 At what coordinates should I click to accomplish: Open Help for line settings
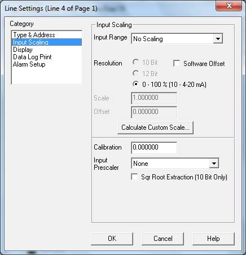(213, 239)
